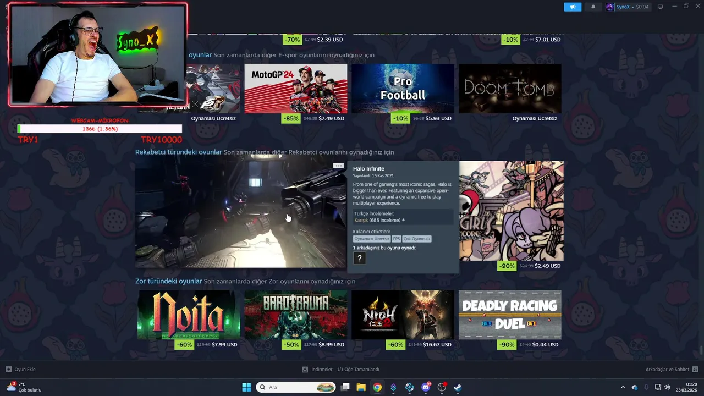Viewport: 704px width, 396px height.
Task: Click the Steam store page scrollbar
Action: click(x=701, y=351)
